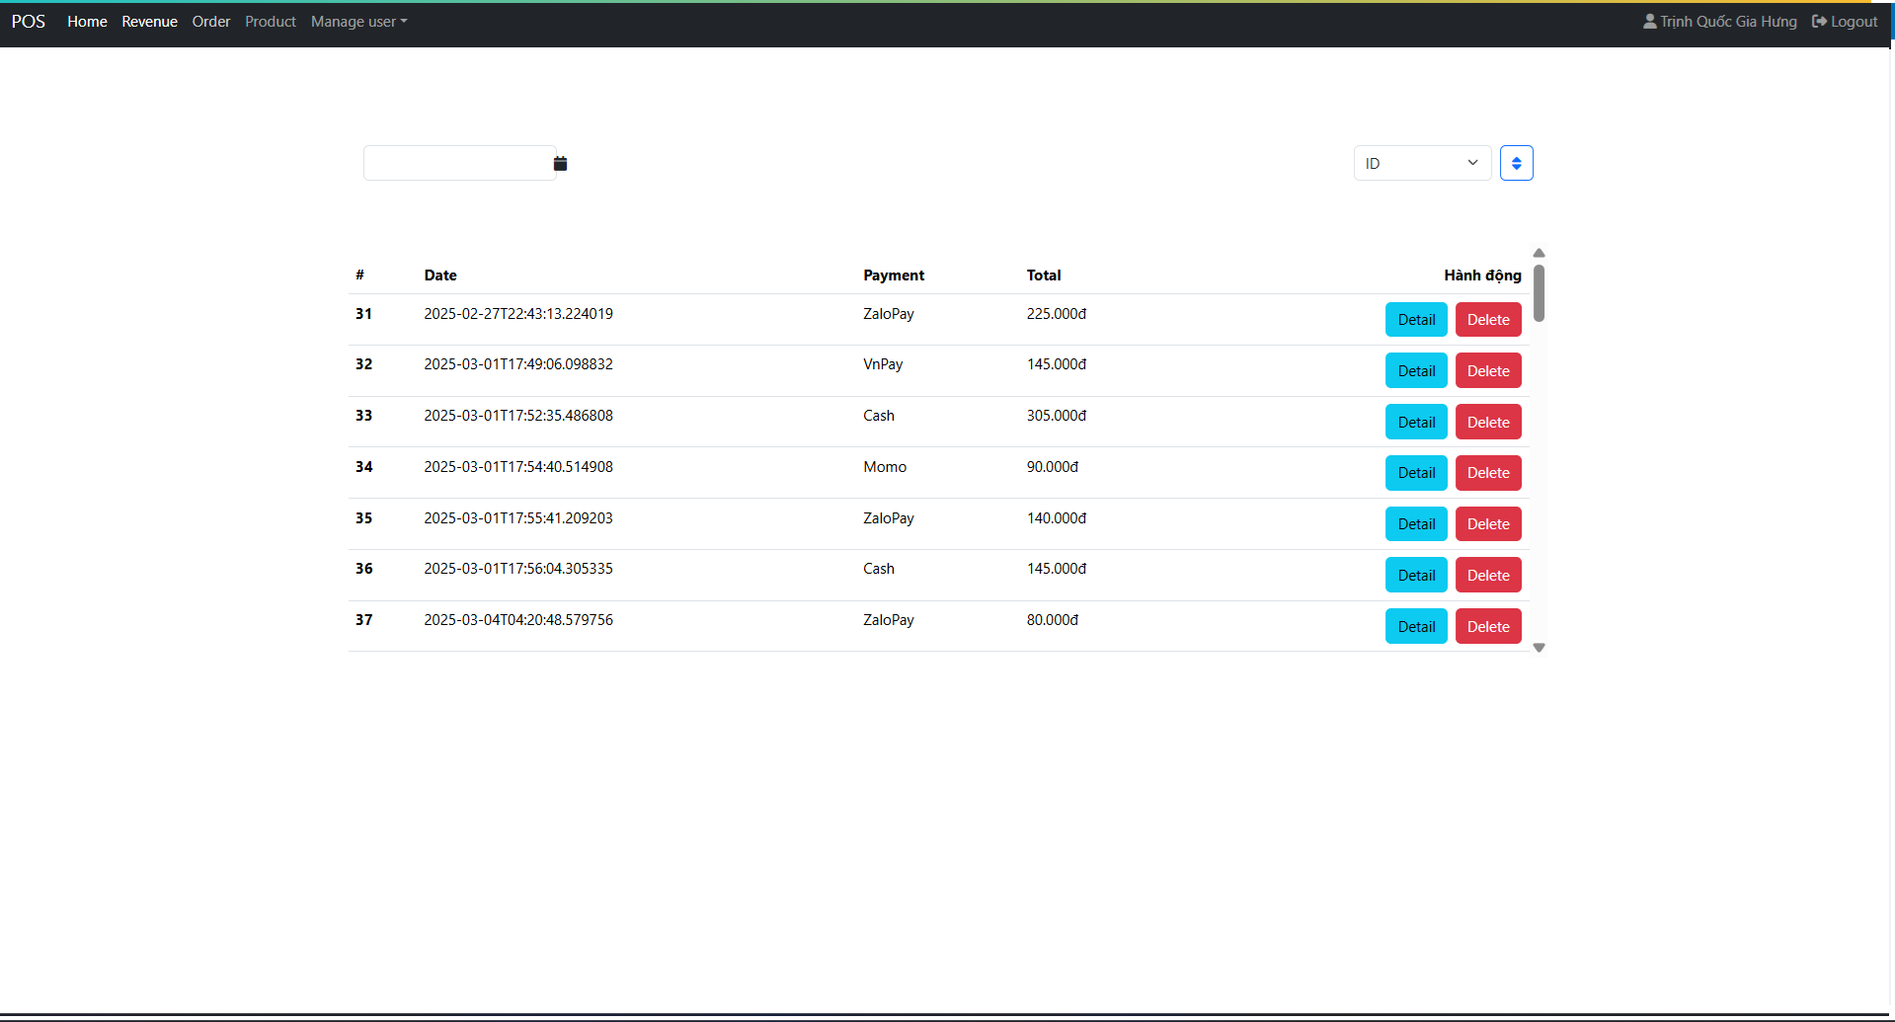Delete order 37
This screenshot has height=1022, width=1895.
tap(1487, 627)
